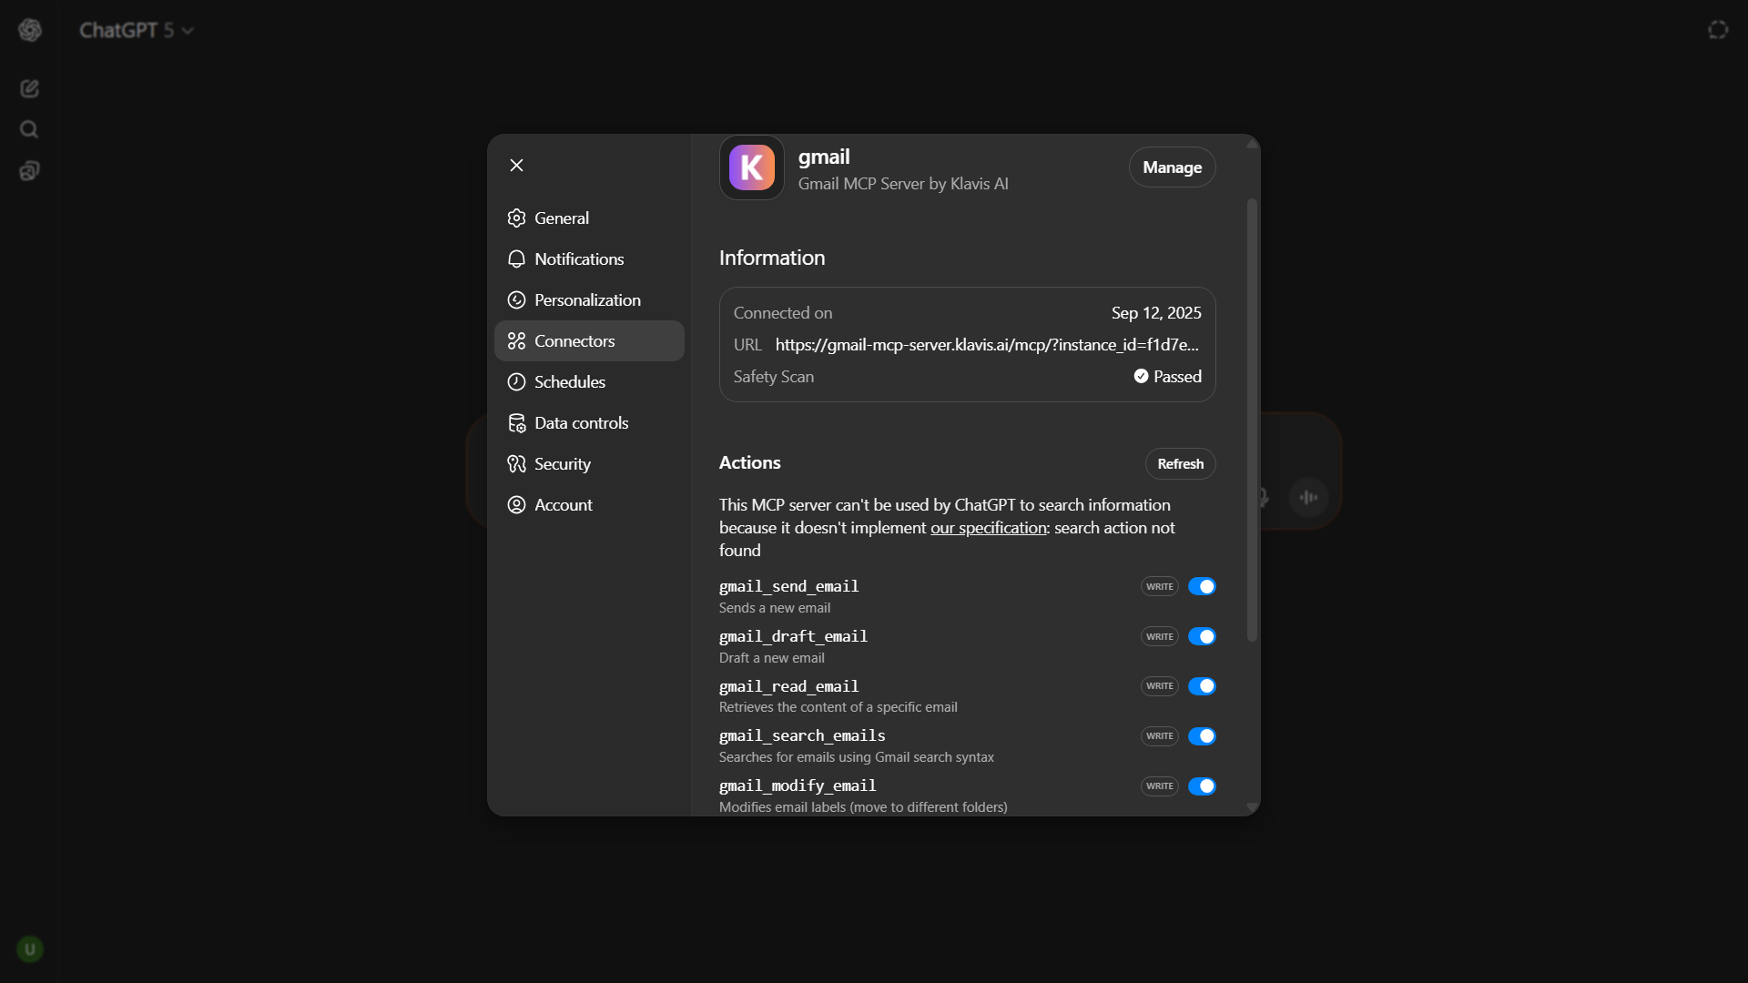Click the 'Information' section heading

pos(772,258)
